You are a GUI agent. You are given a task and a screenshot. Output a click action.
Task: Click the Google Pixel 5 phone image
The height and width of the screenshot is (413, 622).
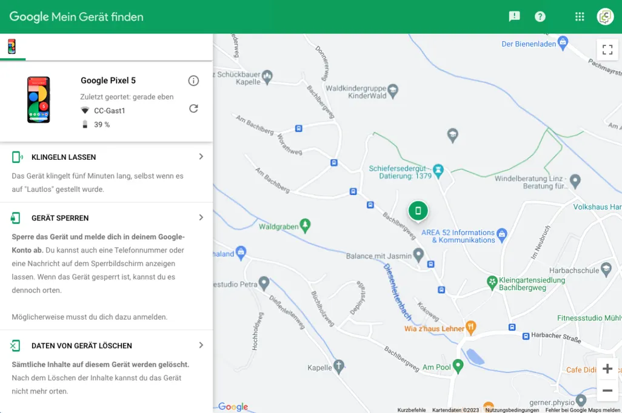point(38,100)
